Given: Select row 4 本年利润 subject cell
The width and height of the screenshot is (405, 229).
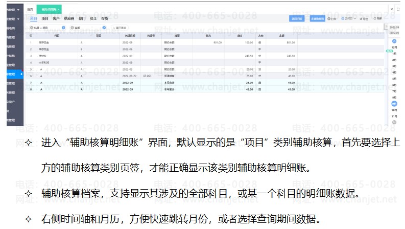Looking at the screenshot, I should click(x=57, y=62).
